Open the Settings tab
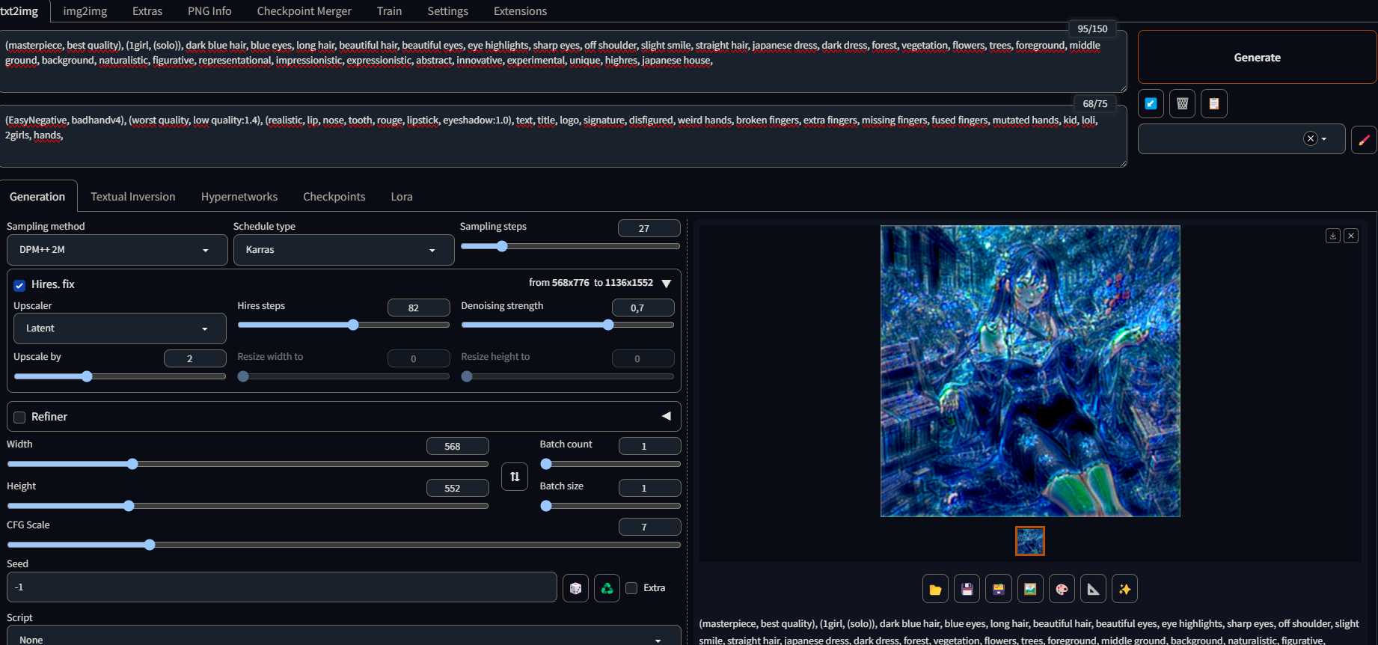Viewport: 1378px width, 645px height. coord(448,11)
